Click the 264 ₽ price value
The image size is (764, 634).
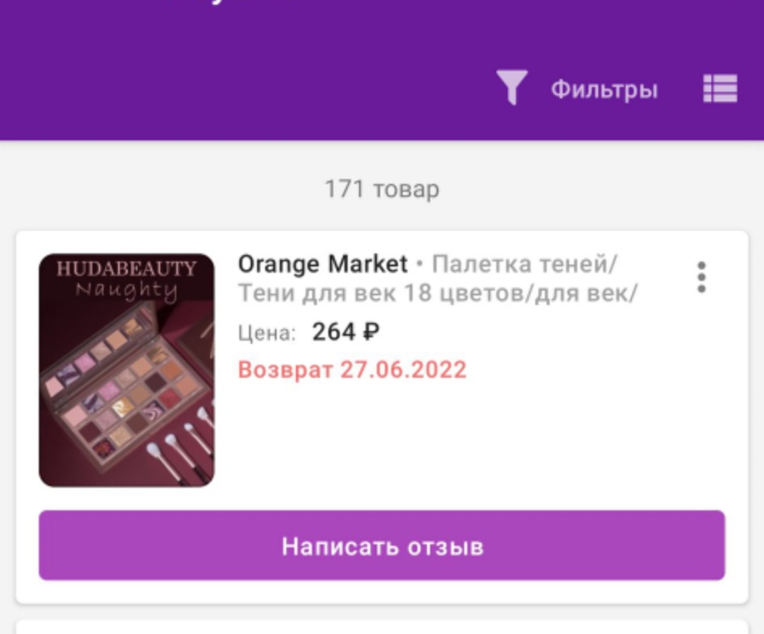click(x=346, y=332)
